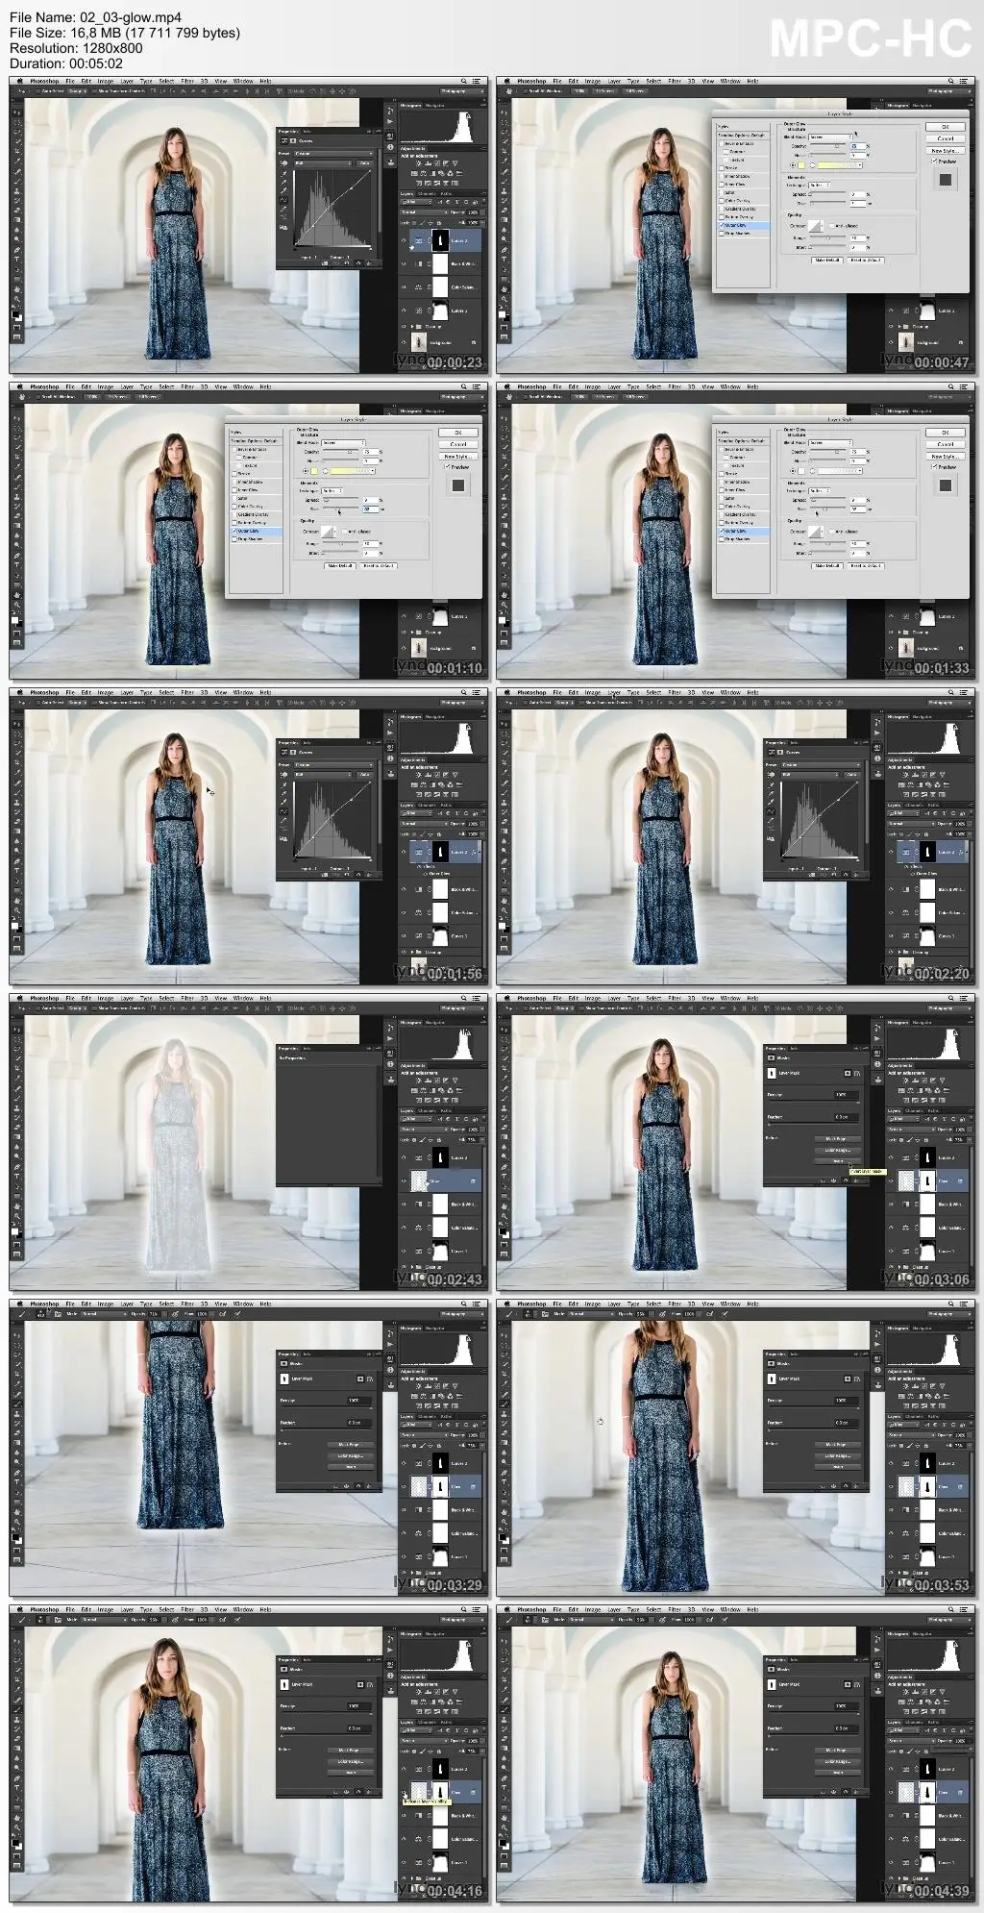Screen dimensions: 984x1913
Task: Click Color Range... in the 00:03:06 Properties panel
Action: pos(838,1150)
